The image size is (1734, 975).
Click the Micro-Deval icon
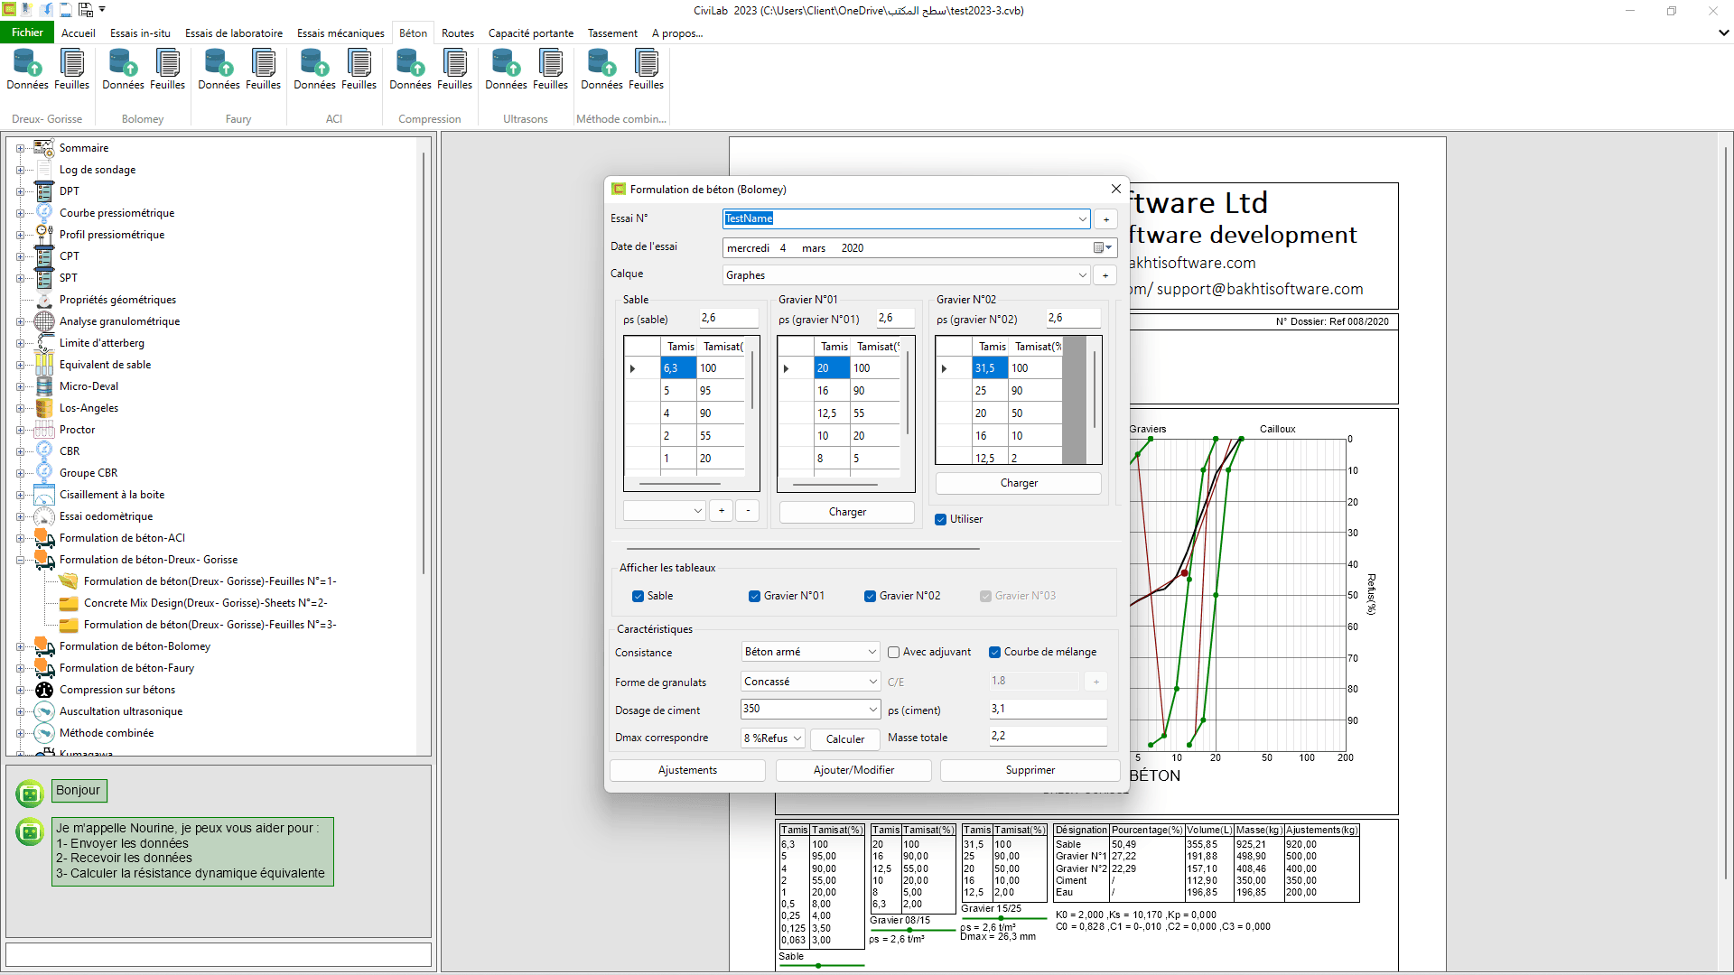(x=44, y=386)
